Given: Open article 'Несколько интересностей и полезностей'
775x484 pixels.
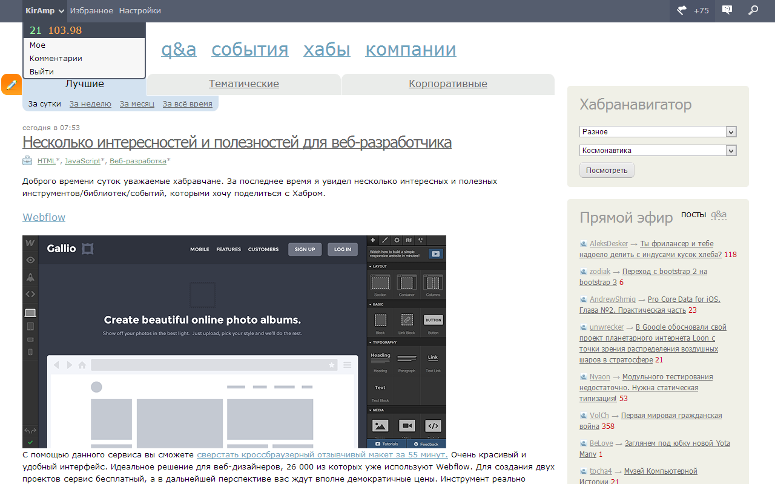Looking at the screenshot, I should (x=237, y=143).
